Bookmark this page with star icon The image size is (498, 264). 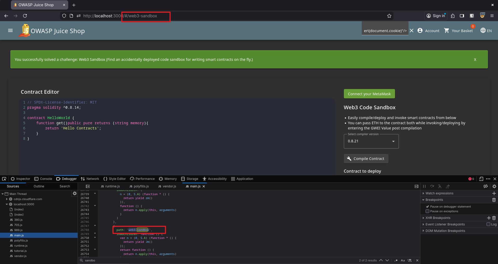389,16
